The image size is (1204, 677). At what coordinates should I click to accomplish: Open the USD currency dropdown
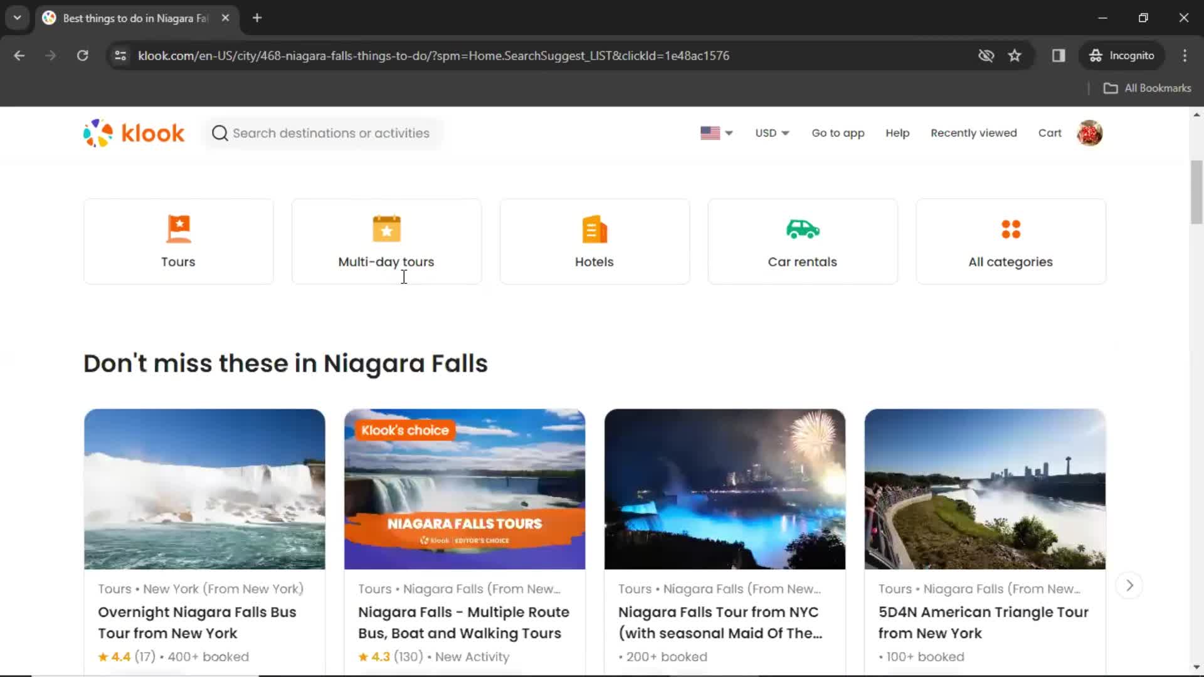tap(772, 133)
